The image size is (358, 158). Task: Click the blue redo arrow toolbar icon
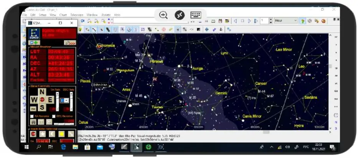pyautogui.click(x=82, y=21)
